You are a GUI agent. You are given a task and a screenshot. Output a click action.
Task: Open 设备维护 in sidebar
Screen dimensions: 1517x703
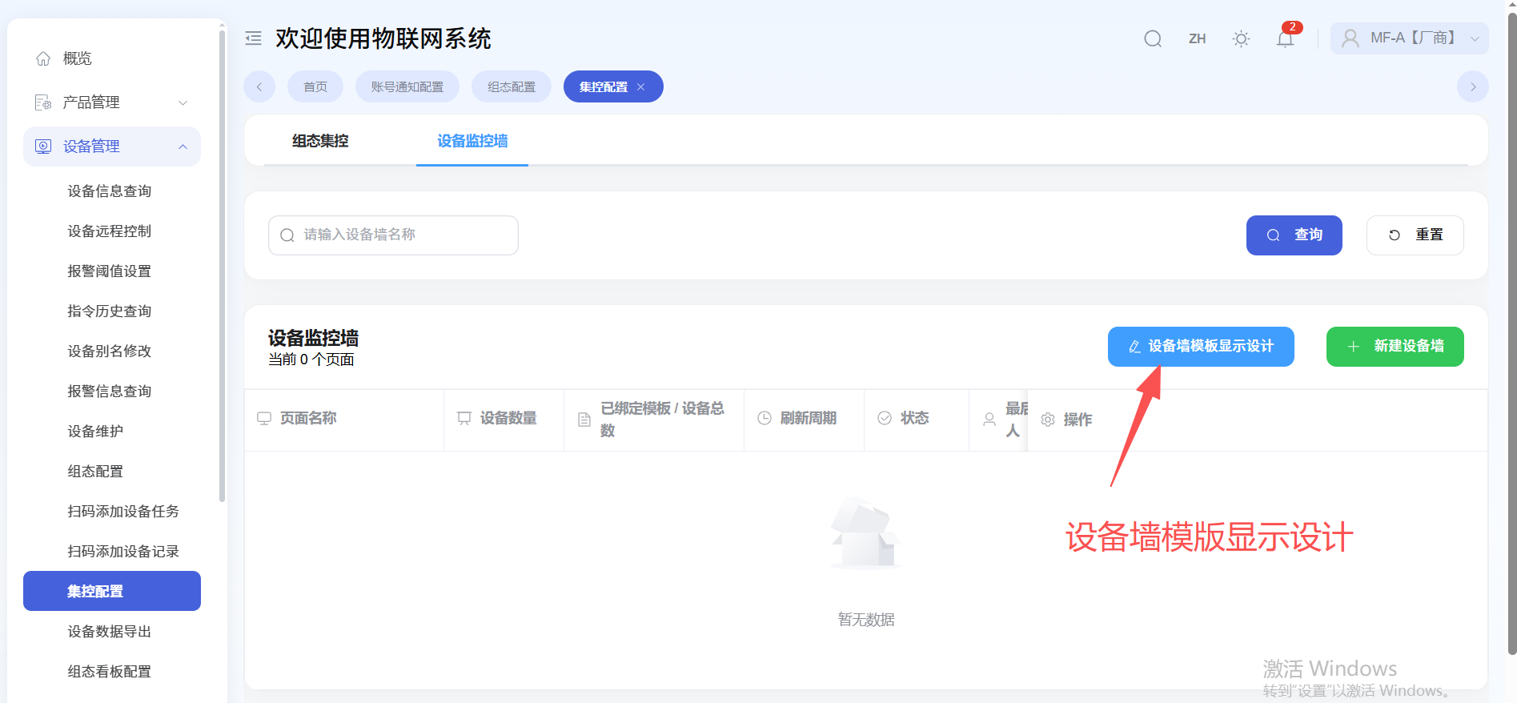pos(112,431)
